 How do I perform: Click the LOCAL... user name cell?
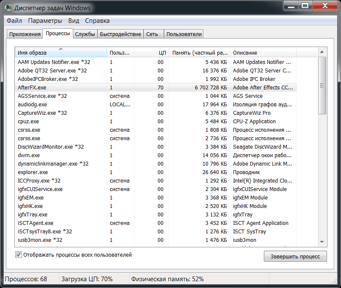pyautogui.click(x=120, y=104)
